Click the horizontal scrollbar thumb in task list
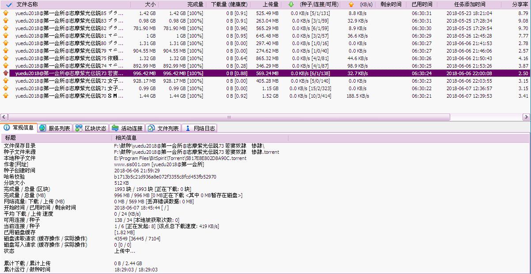Viewport: 531px width, 274px height. (229, 117)
